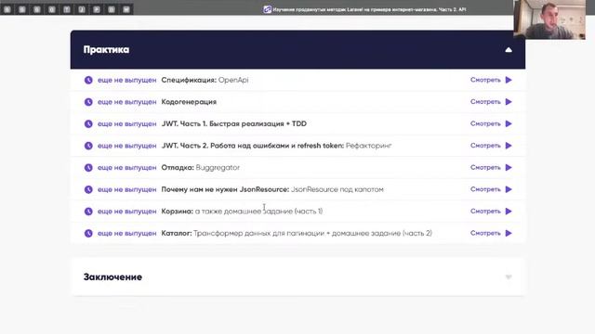Image resolution: width=595 pixels, height=334 pixels.
Task: Expand the Заключение section arrow
Action: [509, 277]
